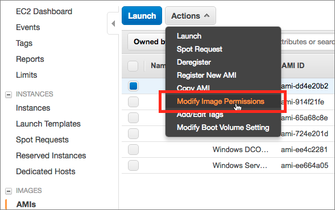335x210 pixels.
Task: Go to Launch Templates in sidebar
Action: point(48,124)
